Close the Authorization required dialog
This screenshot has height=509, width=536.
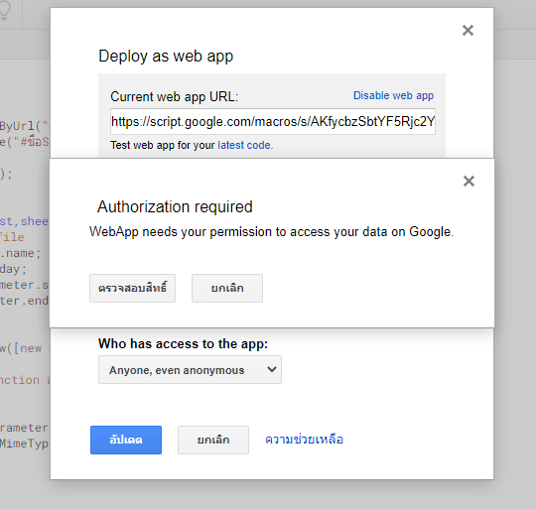tap(469, 181)
